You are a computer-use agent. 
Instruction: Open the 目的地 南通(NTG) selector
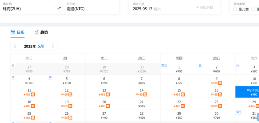tap(89, 7)
